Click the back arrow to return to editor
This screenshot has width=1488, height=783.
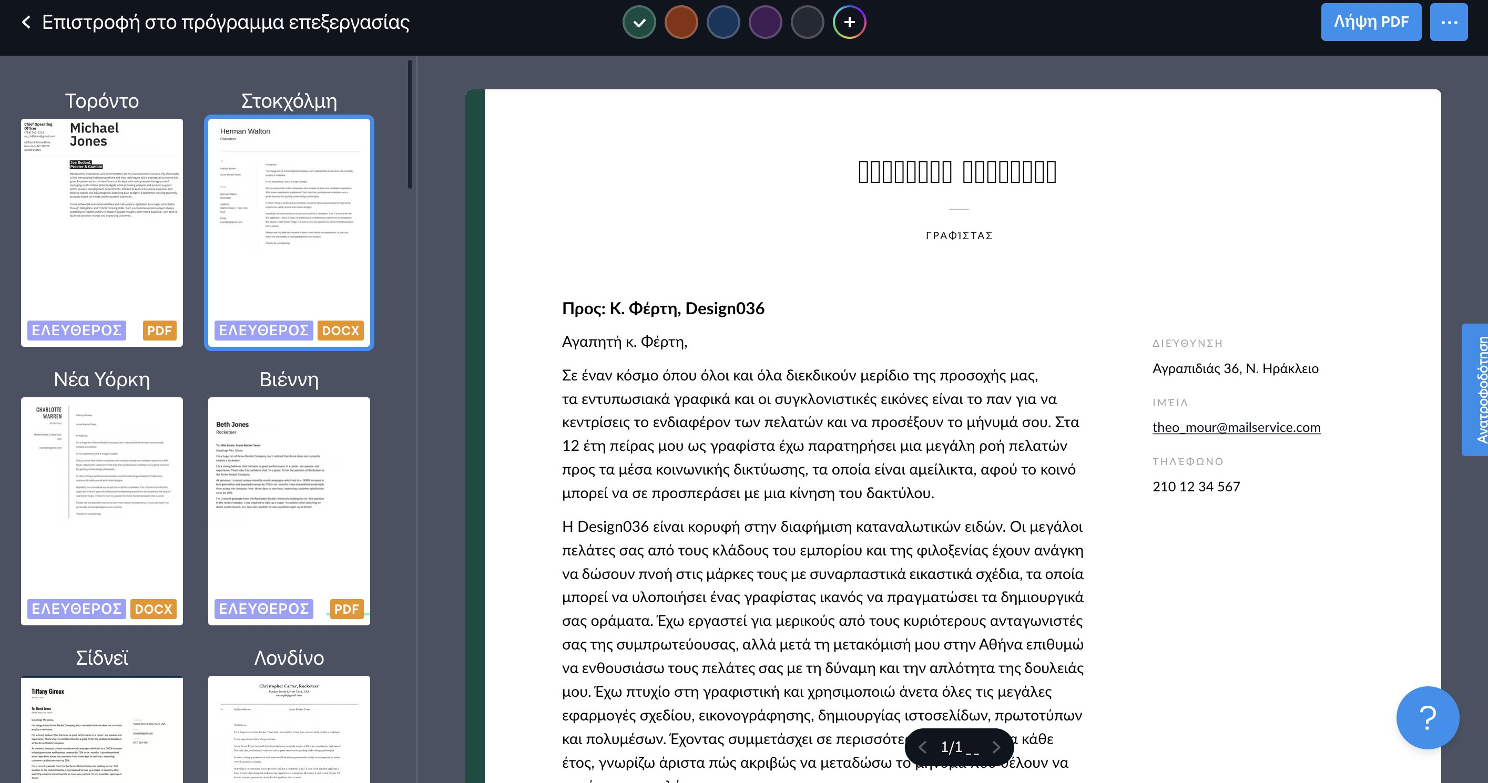[26, 23]
